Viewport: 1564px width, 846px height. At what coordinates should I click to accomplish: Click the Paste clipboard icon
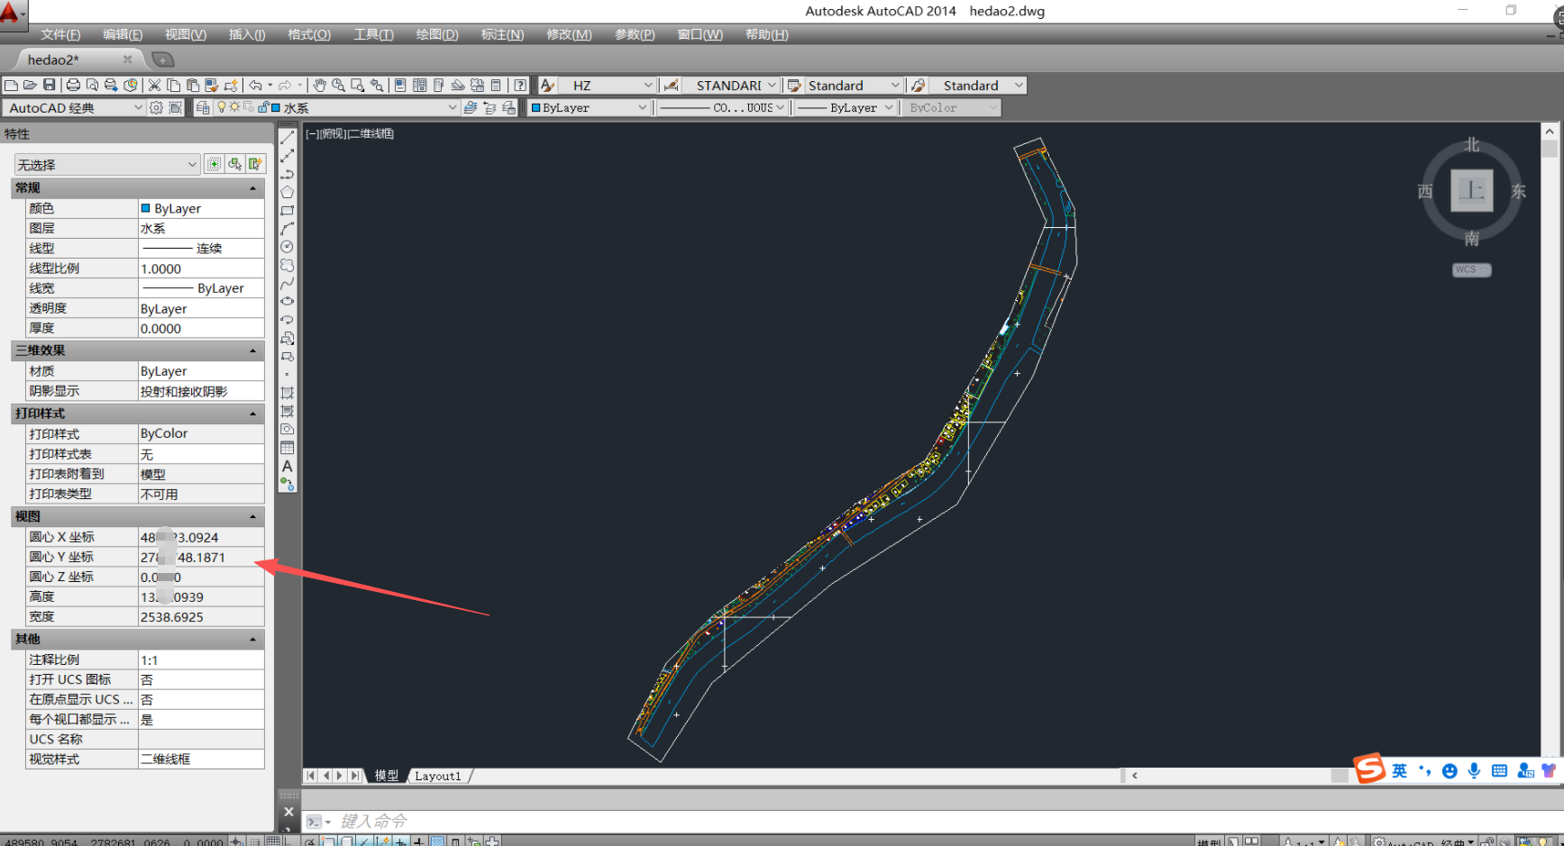coord(192,86)
